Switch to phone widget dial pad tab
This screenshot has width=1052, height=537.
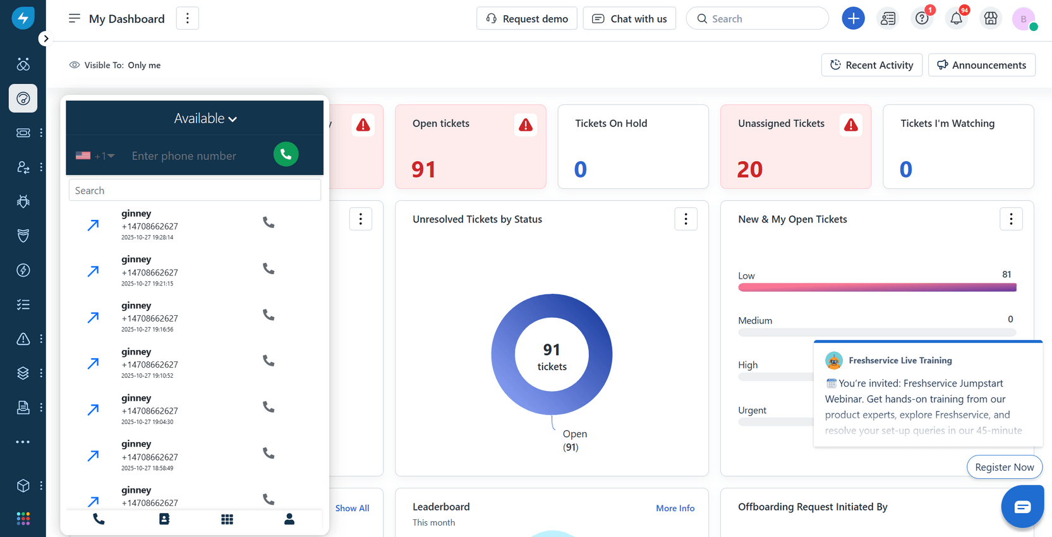[x=227, y=519]
